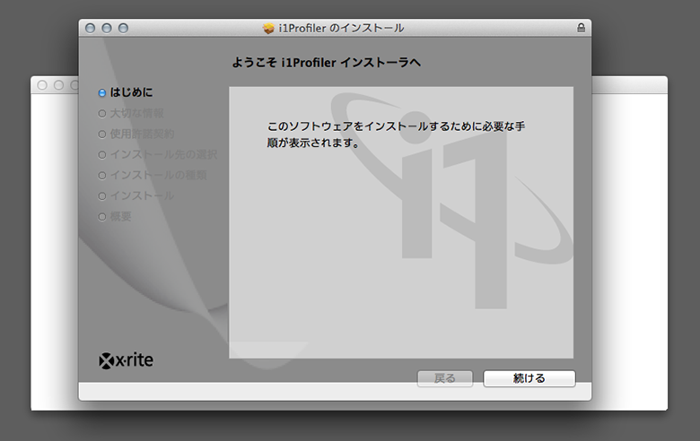Click the i1Profiler のインストール window title
The image size is (700, 441).
point(340,28)
